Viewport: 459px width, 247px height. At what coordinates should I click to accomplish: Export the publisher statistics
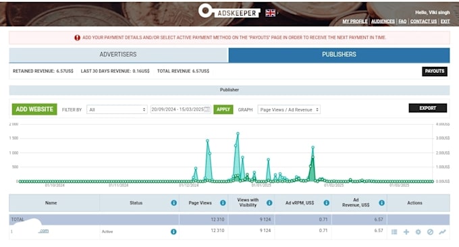coord(428,108)
